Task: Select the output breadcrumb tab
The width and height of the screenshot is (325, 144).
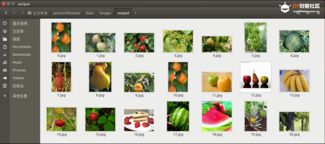Action: pos(123,13)
